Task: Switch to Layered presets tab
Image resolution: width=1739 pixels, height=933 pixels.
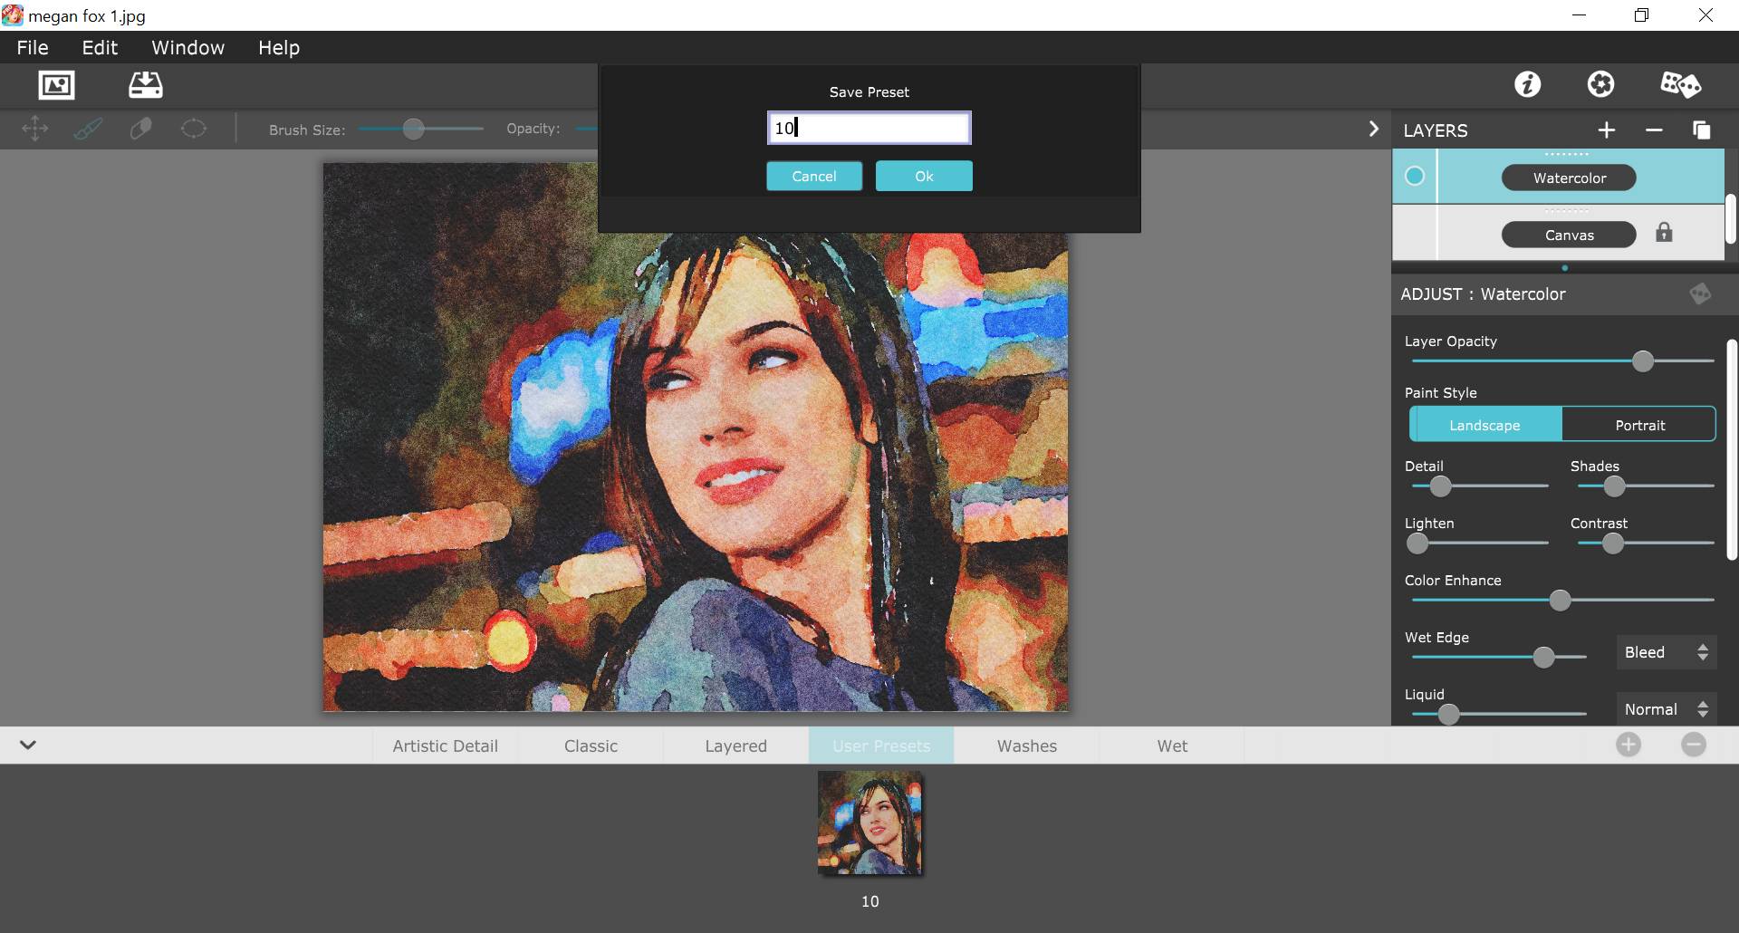Action: (735, 745)
